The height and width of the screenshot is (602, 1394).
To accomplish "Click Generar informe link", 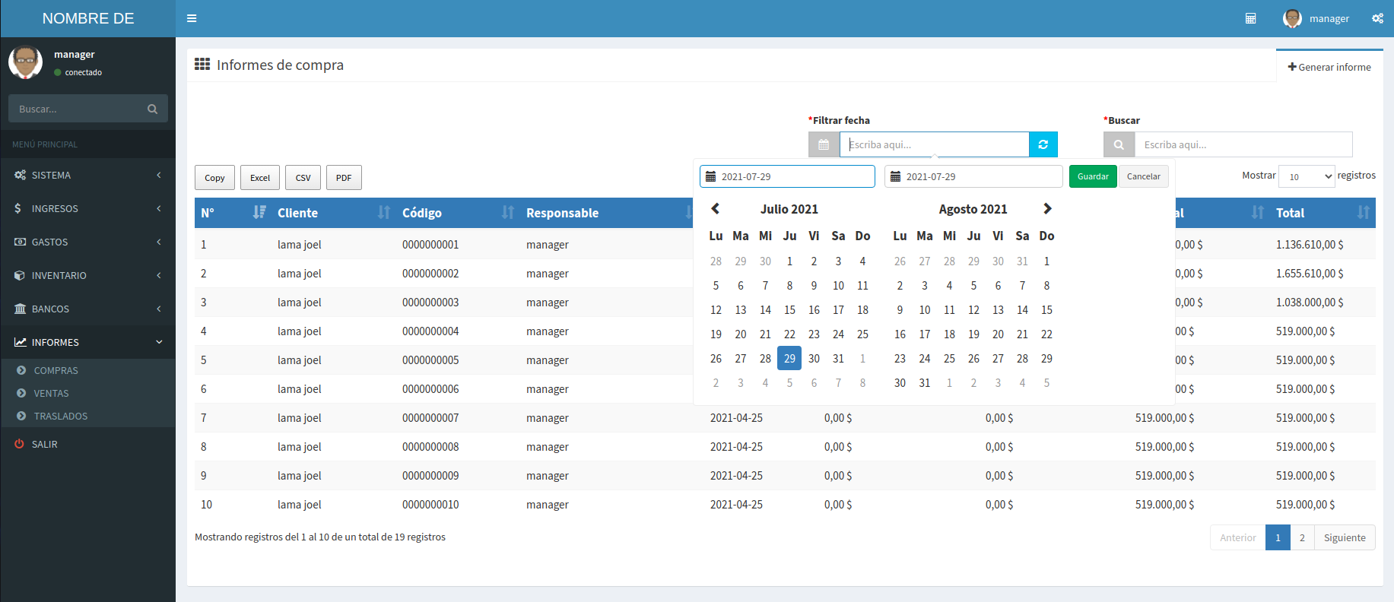I will click(x=1329, y=67).
